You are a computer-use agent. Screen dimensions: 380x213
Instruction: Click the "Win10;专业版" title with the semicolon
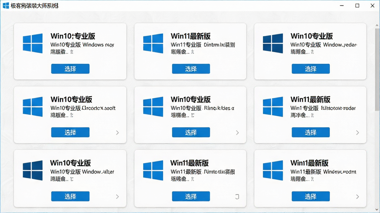click(73, 36)
